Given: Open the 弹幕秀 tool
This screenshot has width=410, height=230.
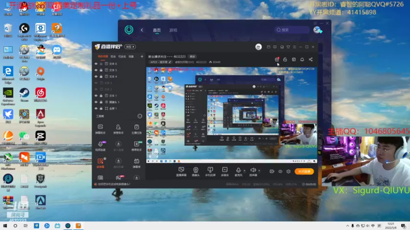Looking at the screenshot, I should coord(136,163).
